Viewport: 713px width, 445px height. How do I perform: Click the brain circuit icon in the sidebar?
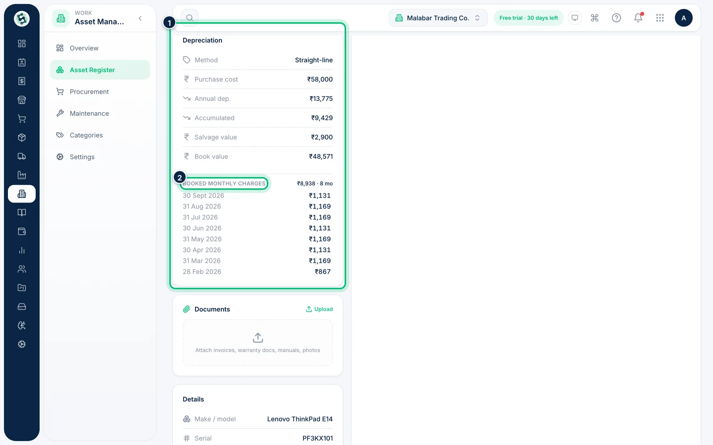click(x=21, y=325)
